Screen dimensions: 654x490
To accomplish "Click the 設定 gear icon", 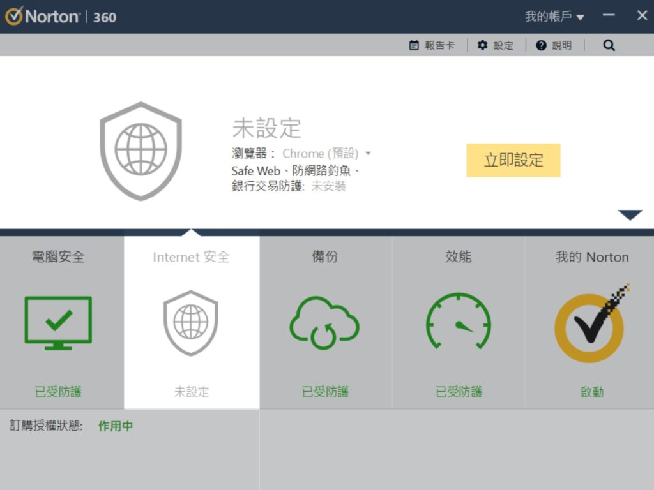I will (x=483, y=45).
